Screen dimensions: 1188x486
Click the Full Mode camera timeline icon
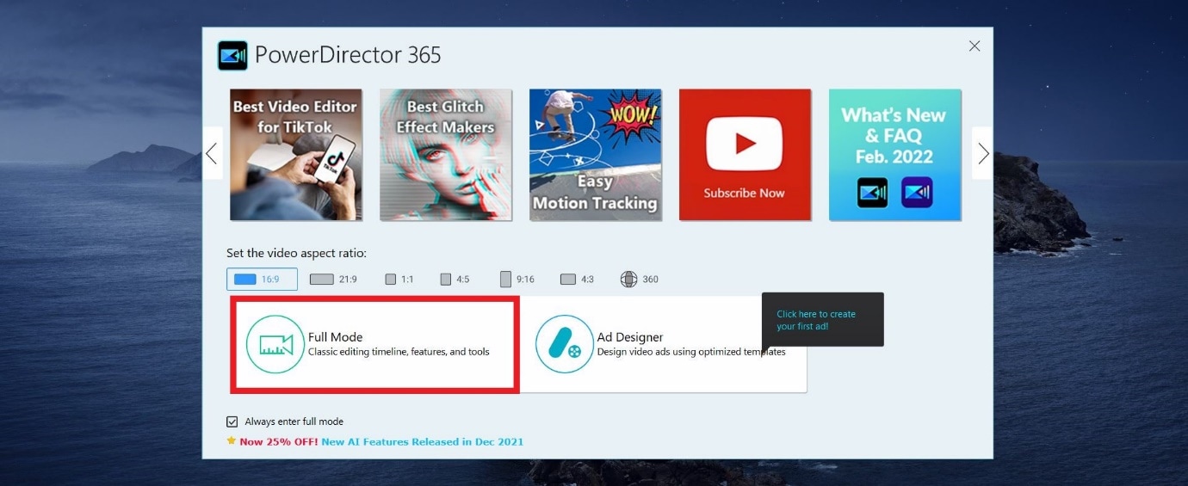pyautogui.click(x=275, y=344)
